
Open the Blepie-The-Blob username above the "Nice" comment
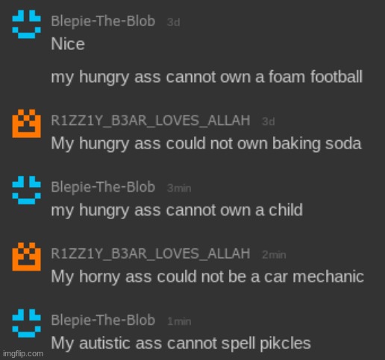(103, 21)
